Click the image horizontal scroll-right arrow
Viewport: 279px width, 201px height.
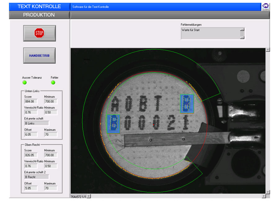264,196
